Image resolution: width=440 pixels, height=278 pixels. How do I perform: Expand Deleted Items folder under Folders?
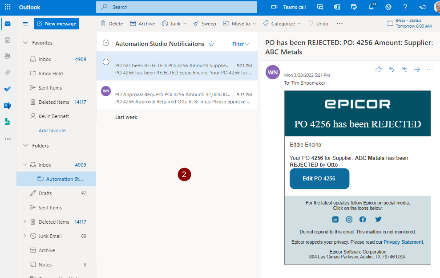(x=25, y=221)
